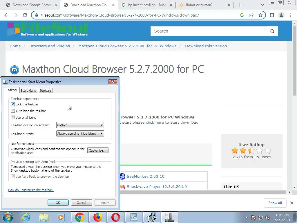The height and width of the screenshot is (223, 297).
Task: Expand the tab search chevron
Action: coord(262,5)
